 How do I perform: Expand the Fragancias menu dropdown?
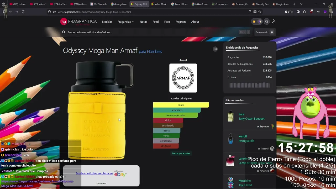[x=126, y=22]
